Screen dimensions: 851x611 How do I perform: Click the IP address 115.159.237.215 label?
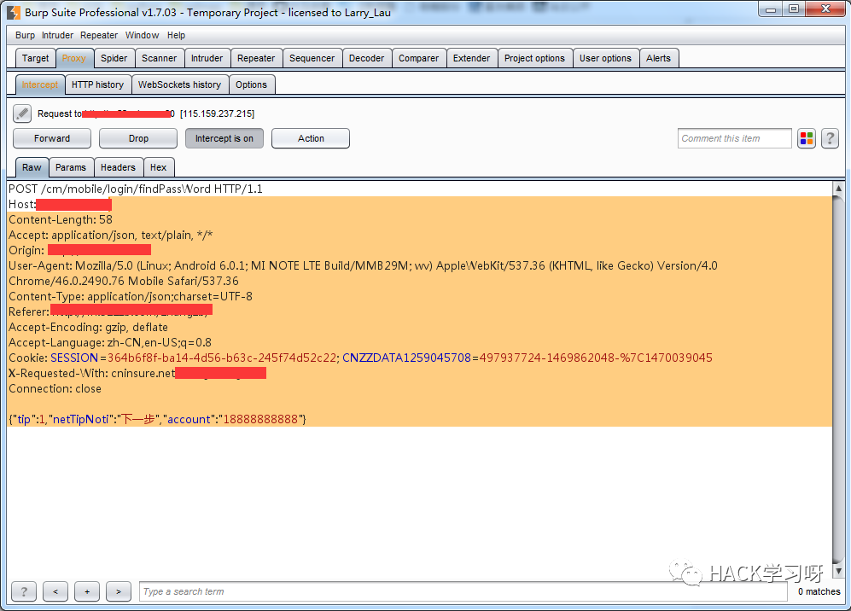pyautogui.click(x=217, y=113)
